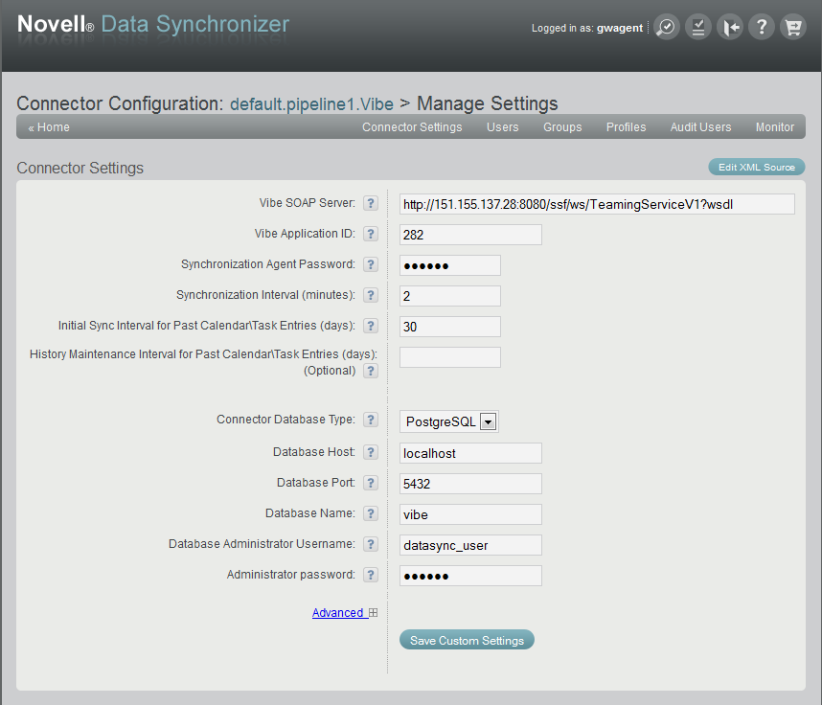The height and width of the screenshot is (705, 822).
Task: Click the shopping cart icon in header
Action: click(793, 27)
